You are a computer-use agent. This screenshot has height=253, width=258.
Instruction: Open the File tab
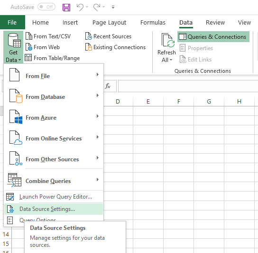pos(12,22)
